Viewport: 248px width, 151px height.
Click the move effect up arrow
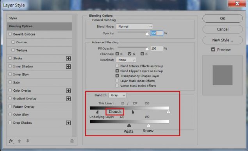coord(19,141)
